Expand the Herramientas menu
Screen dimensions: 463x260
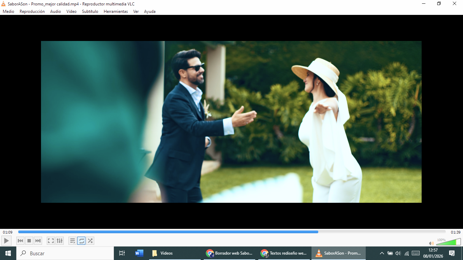[x=115, y=11]
